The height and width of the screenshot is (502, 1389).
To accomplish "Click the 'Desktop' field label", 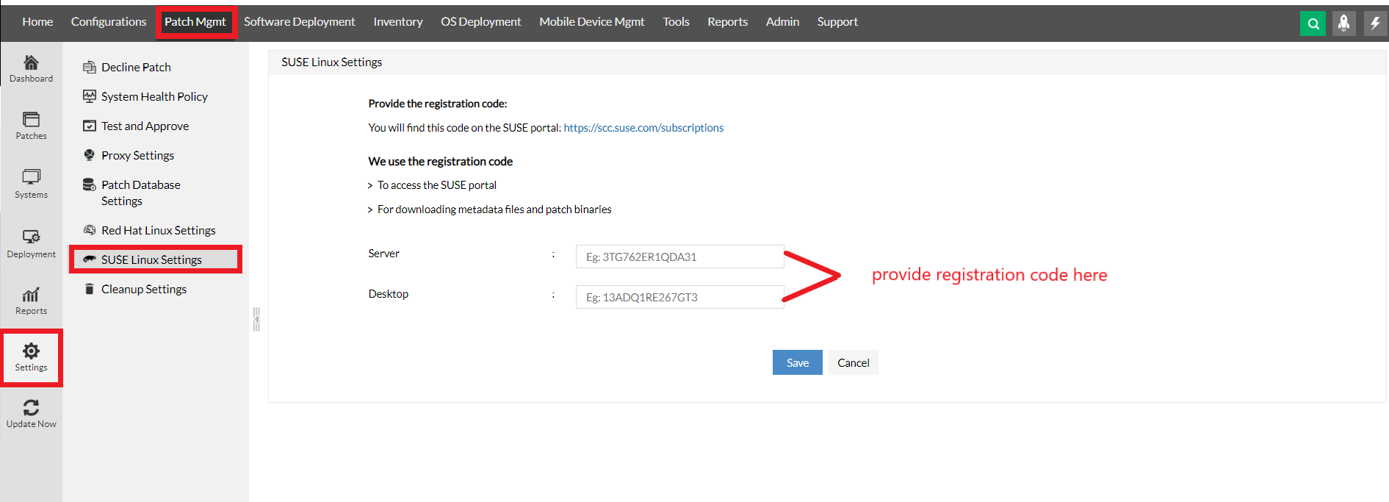I will [389, 294].
